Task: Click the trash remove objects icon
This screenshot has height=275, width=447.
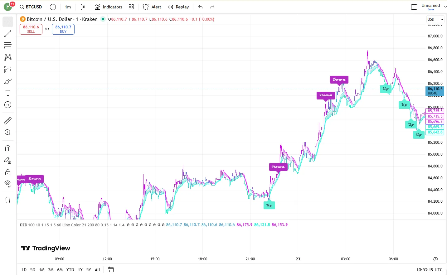Action: pyautogui.click(x=8, y=200)
